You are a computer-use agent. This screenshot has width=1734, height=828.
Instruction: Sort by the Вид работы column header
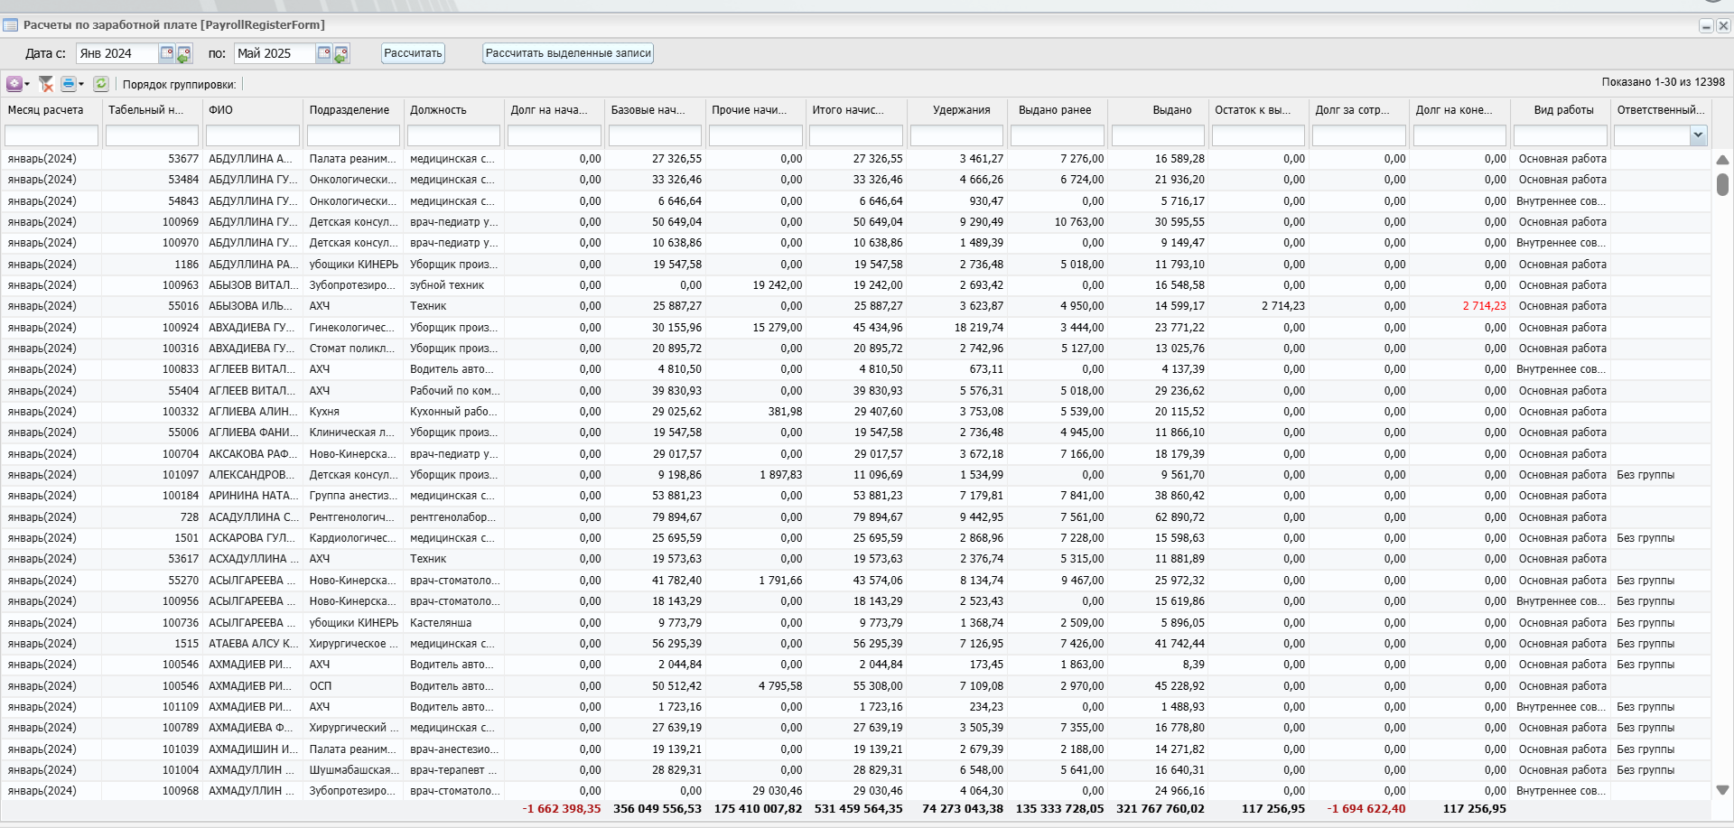tap(1560, 110)
